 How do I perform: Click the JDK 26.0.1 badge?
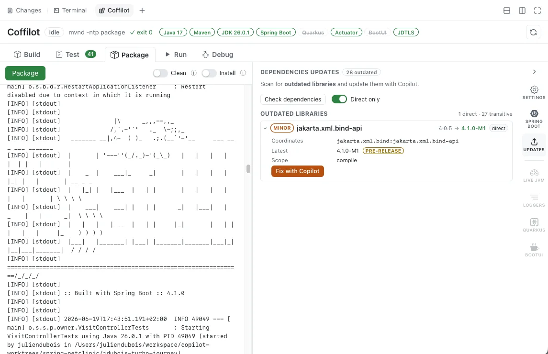(x=235, y=33)
